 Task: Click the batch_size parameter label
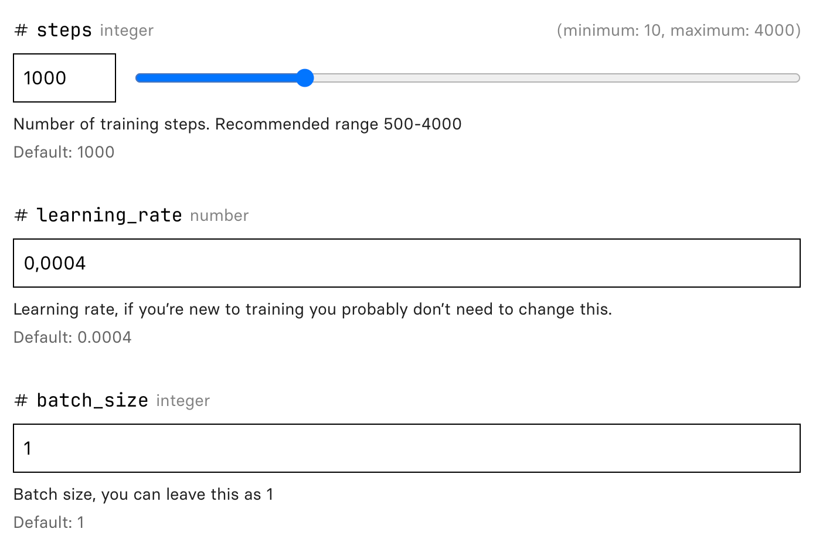coord(92,401)
